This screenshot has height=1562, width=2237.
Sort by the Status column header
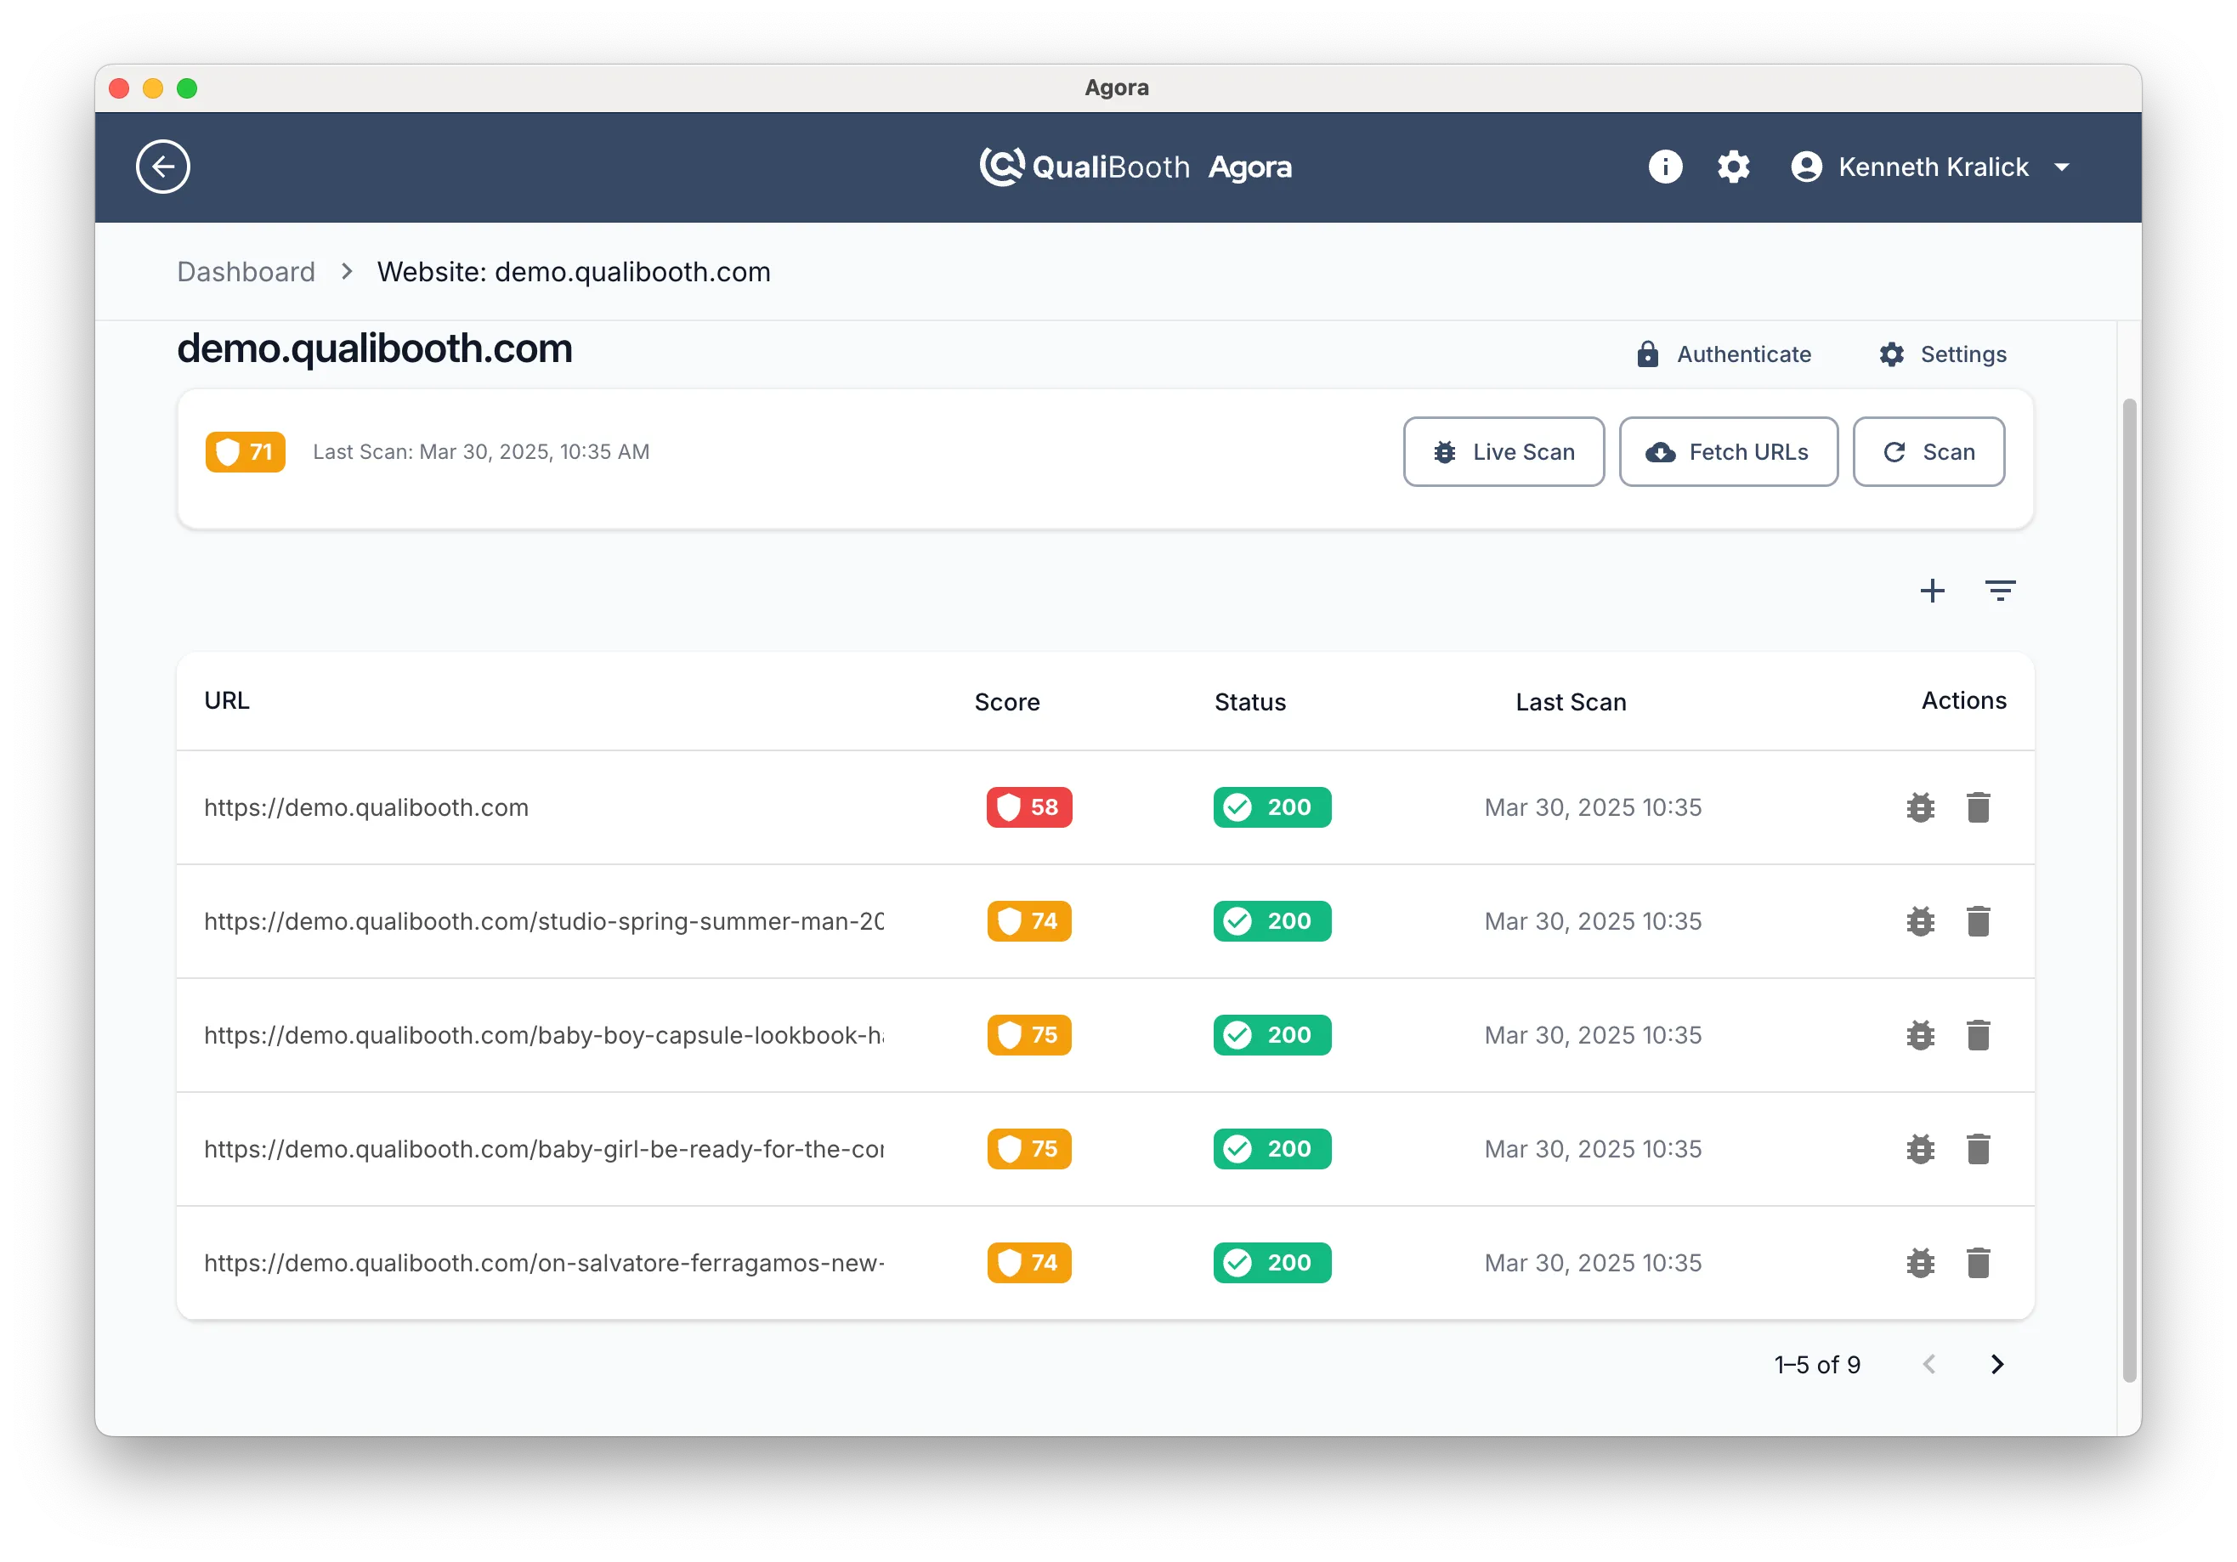1249,703
